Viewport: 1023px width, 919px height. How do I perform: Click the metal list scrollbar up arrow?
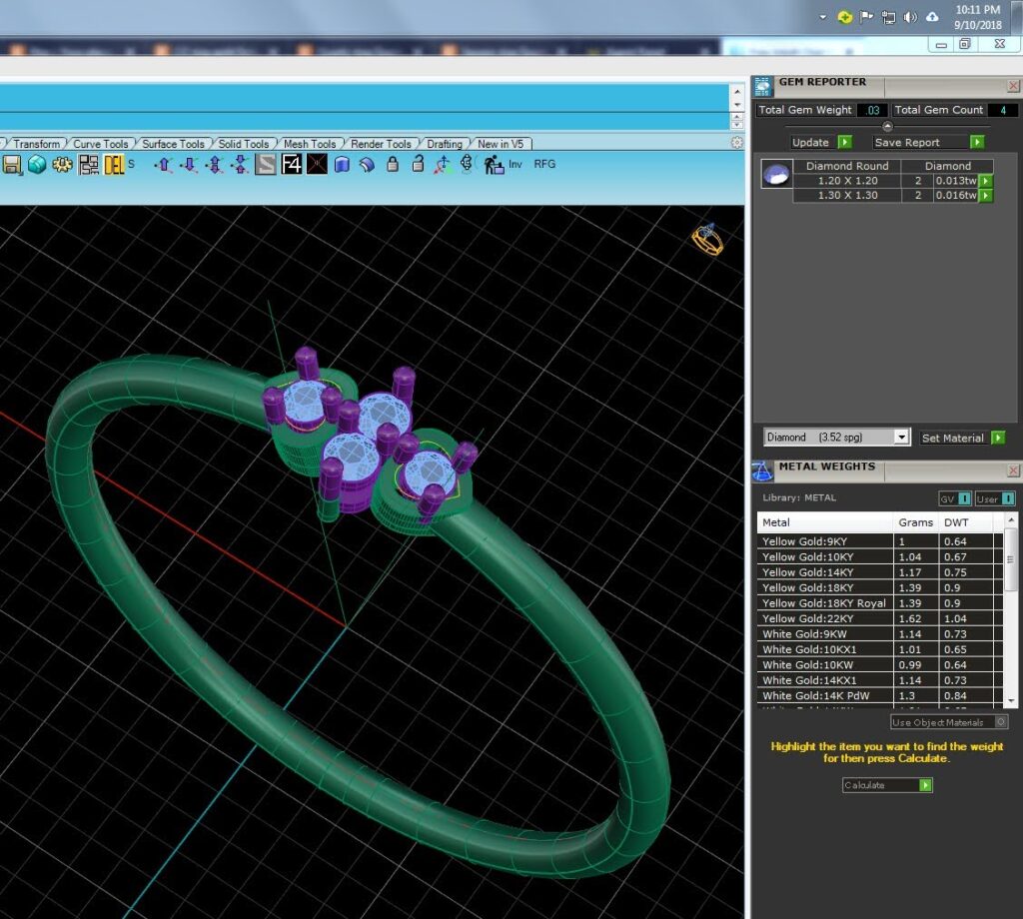click(x=1011, y=519)
